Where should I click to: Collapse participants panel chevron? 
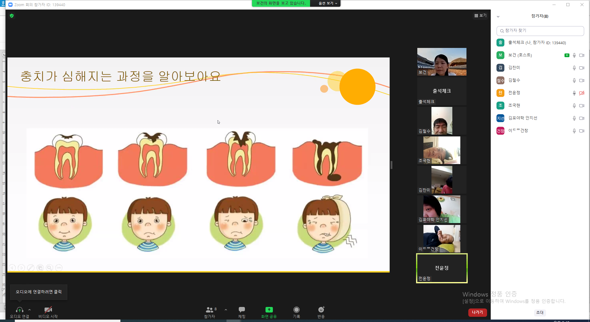pos(498,17)
